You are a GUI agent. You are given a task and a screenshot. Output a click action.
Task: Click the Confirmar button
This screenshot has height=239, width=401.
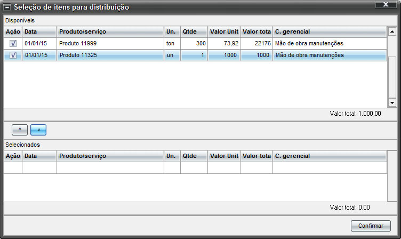pos(371,226)
